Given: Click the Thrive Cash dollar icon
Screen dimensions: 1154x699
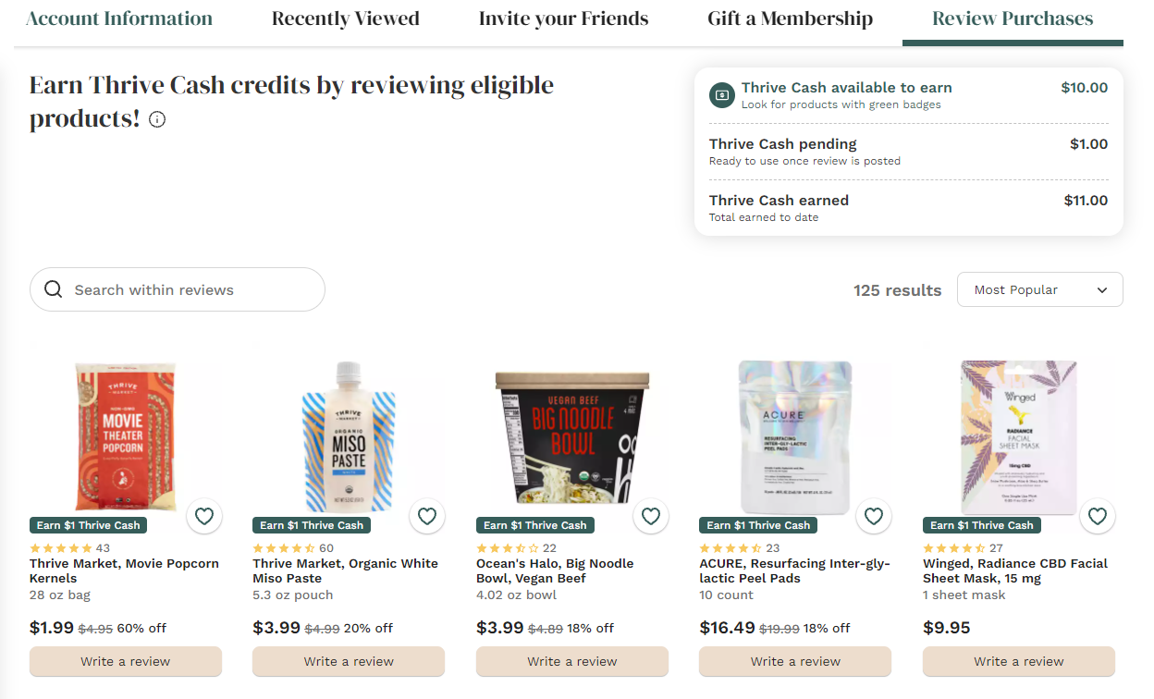Looking at the screenshot, I should pos(721,94).
